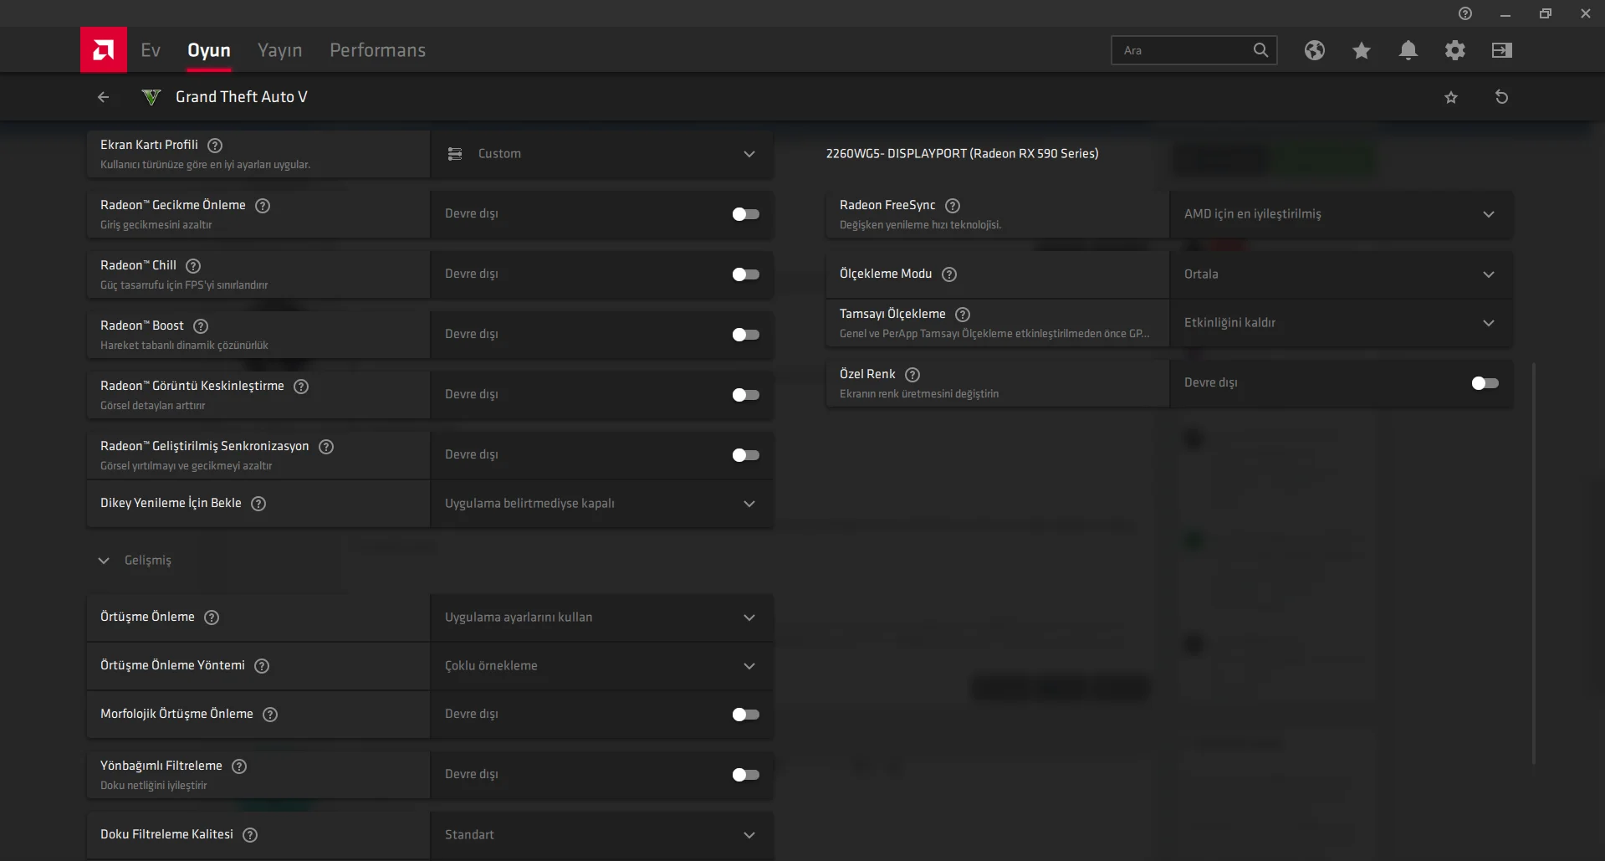Open the Dikey Yenileme İçin Bekle dropdown
Image resolution: width=1605 pixels, height=861 pixels.
pos(601,504)
